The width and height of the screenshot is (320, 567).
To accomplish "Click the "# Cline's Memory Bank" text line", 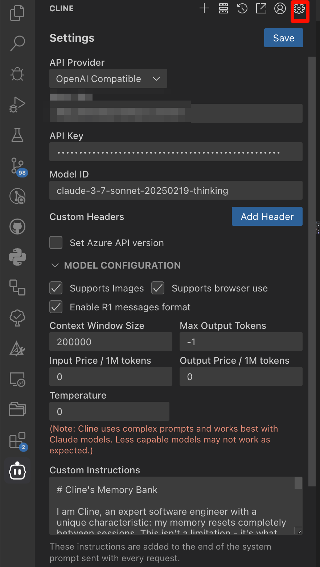I will pyautogui.click(x=107, y=490).
